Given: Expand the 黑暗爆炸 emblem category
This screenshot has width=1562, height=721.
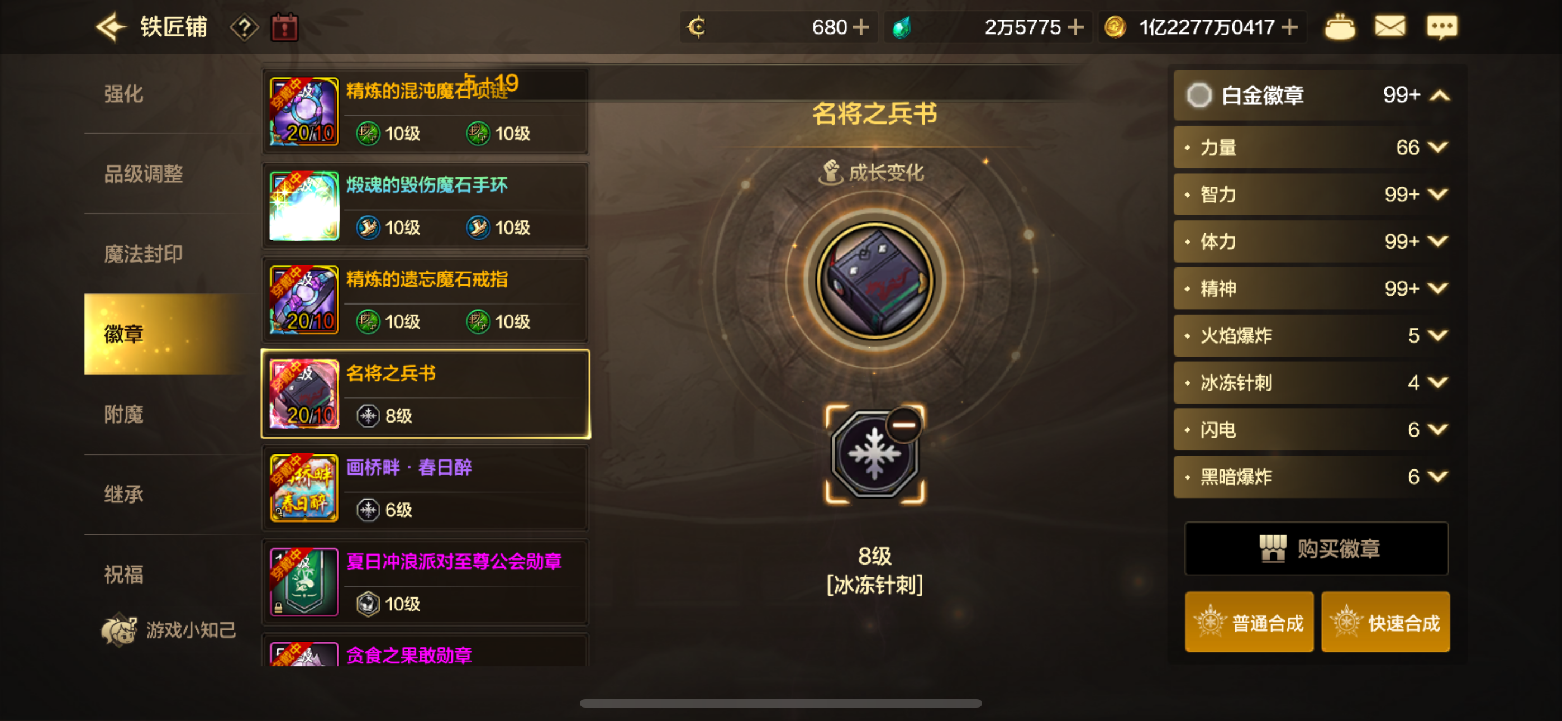Looking at the screenshot, I should click(x=1312, y=476).
